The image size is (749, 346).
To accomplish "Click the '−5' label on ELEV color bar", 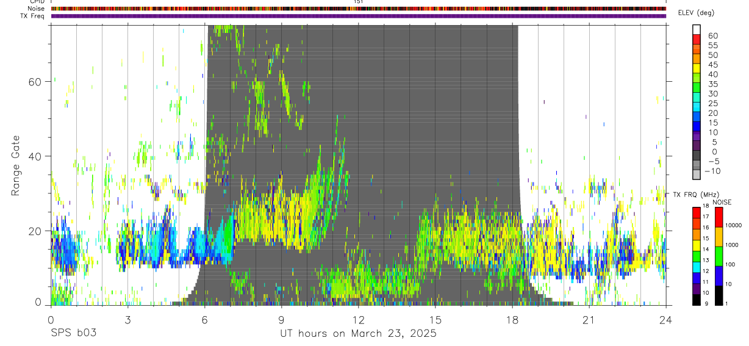I will [x=713, y=161].
